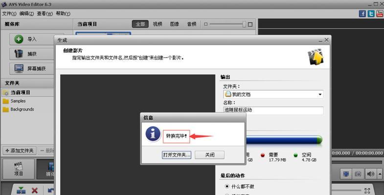Click the large thumbnail size icon

point(250,24)
